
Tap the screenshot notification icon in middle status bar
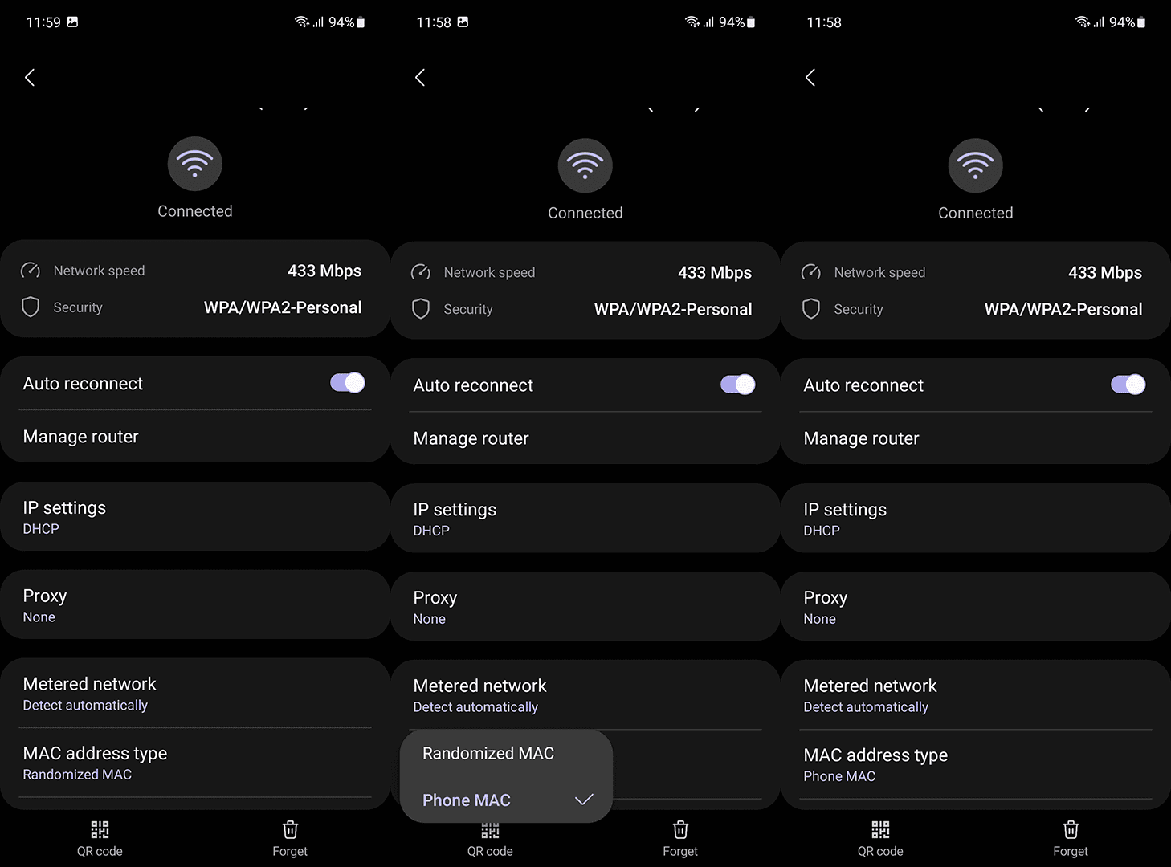pos(463,22)
